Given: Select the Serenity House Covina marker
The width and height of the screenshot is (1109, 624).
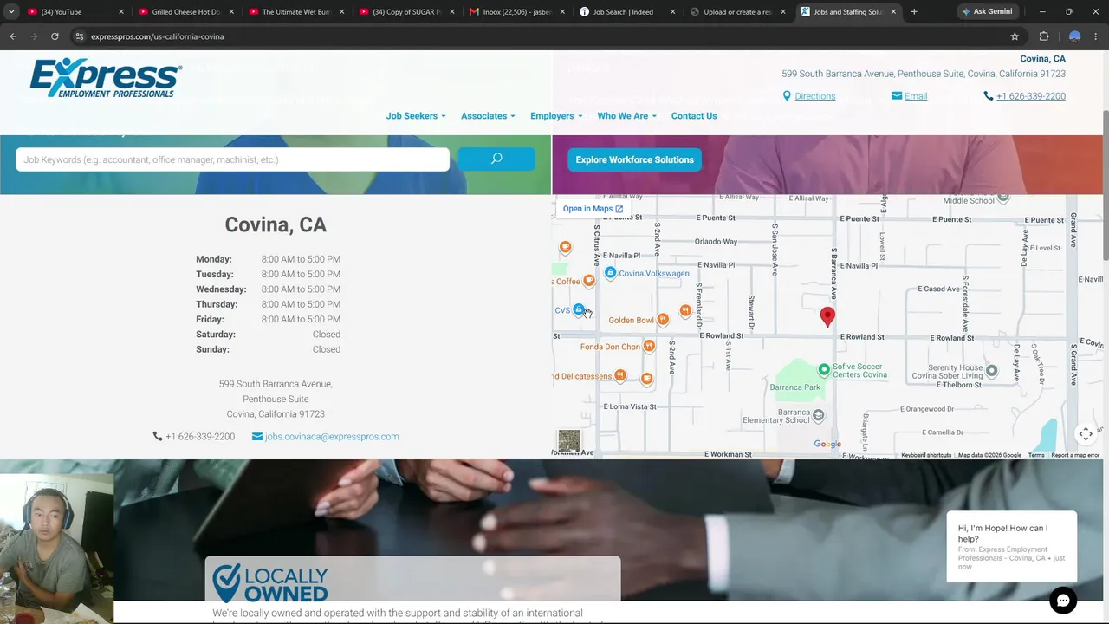Looking at the screenshot, I should click(992, 371).
